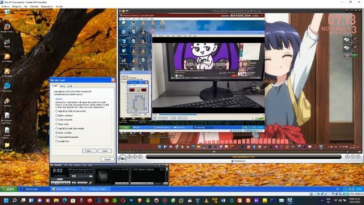The height and width of the screenshot is (205, 364).
Task: Open the Máquina menu in VirtualBox
Action: [16, 6]
